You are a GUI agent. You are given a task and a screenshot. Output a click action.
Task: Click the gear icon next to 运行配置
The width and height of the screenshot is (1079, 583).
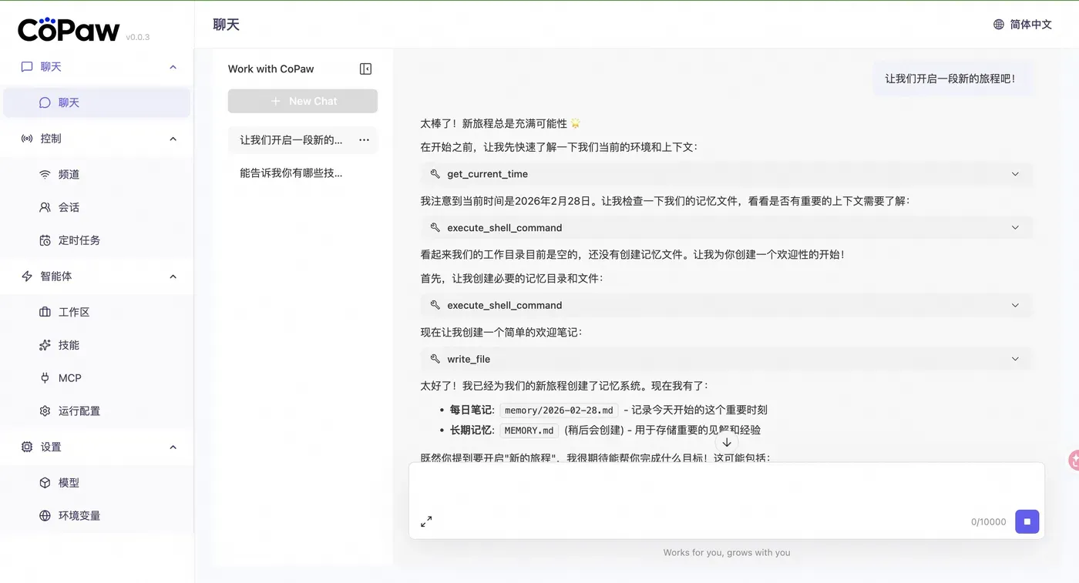pos(45,411)
